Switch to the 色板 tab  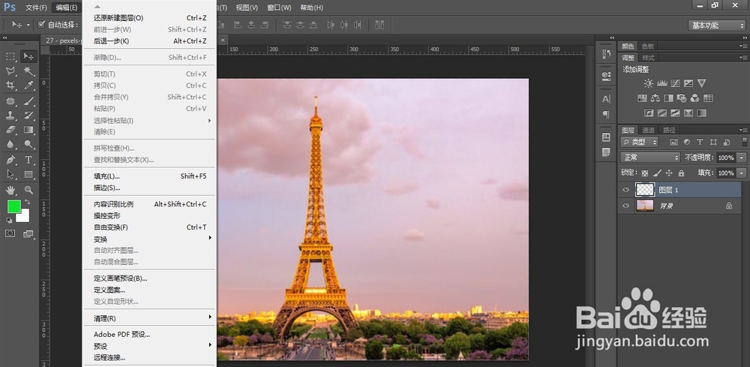(648, 46)
